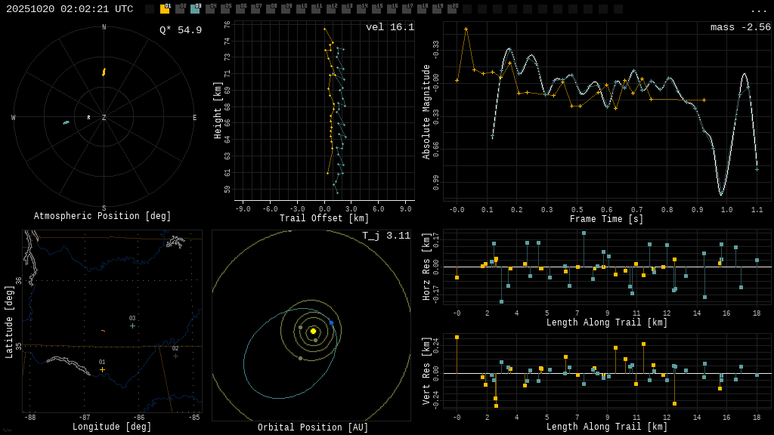Click the 'mass -2.56' readout
774x435 pixels.
740,28
